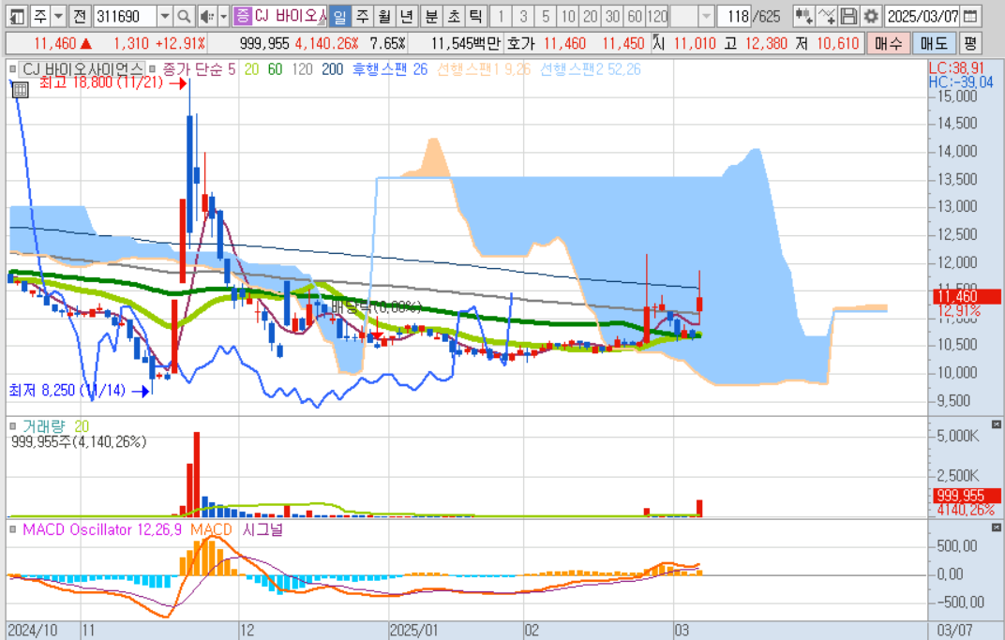Toggle the 거래량 volume panel square
The height and width of the screenshot is (640, 1005).
[x=12, y=426]
